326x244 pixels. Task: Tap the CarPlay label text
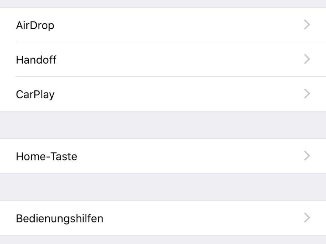pyautogui.click(x=35, y=94)
